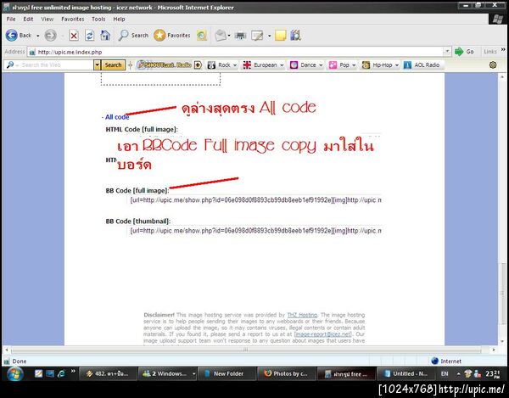Click the Forward navigation arrow icon
The image size is (509, 398).
pyautogui.click(x=50, y=35)
